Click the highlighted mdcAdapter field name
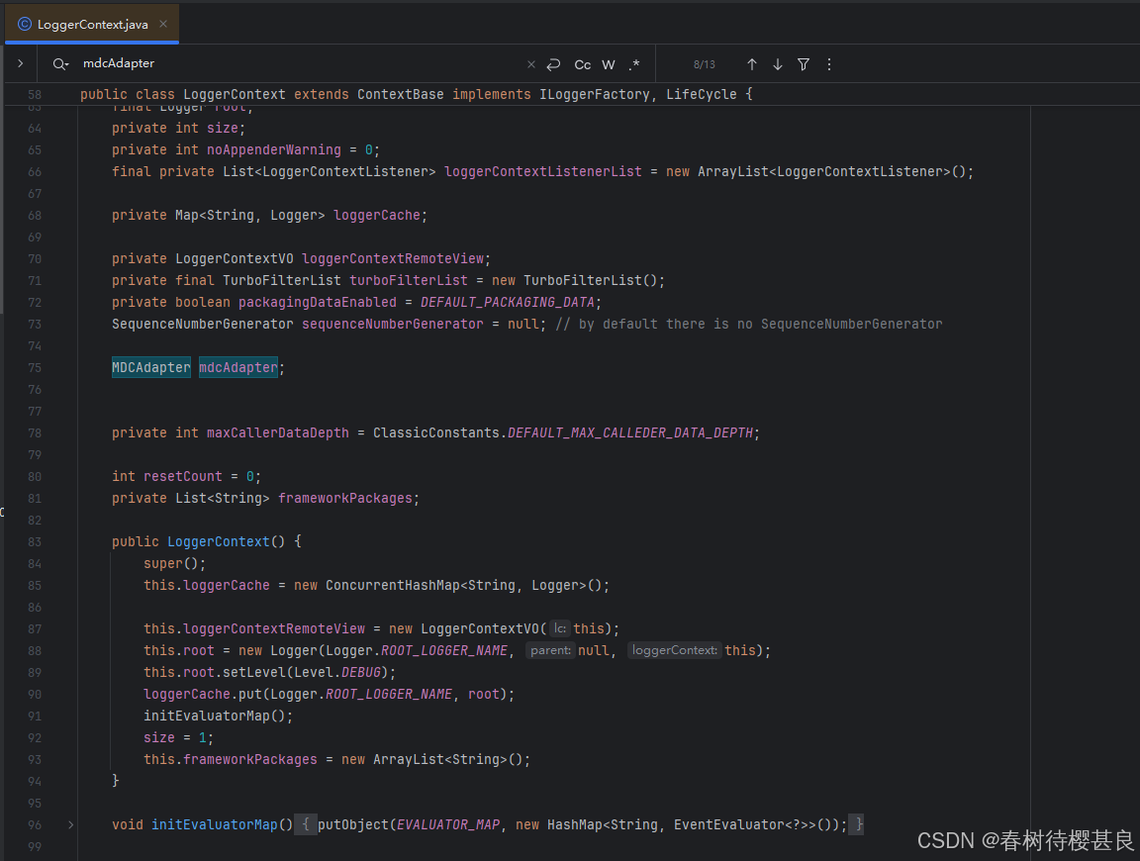The width and height of the screenshot is (1140, 861). pyautogui.click(x=238, y=367)
